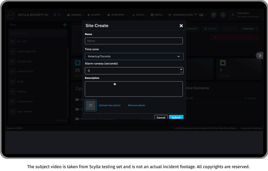This screenshot has height=171, width=268.
Task: Click the green heart health status icon
Action: pyautogui.click(x=214, y=15)
